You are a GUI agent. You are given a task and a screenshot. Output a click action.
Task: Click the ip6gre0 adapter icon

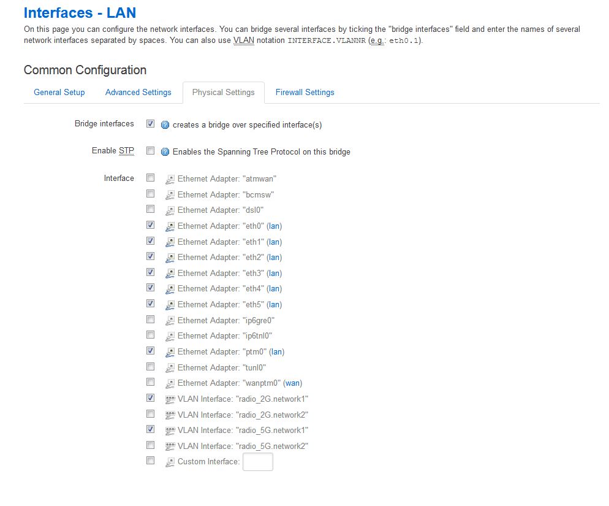click(x=170, y=321)
